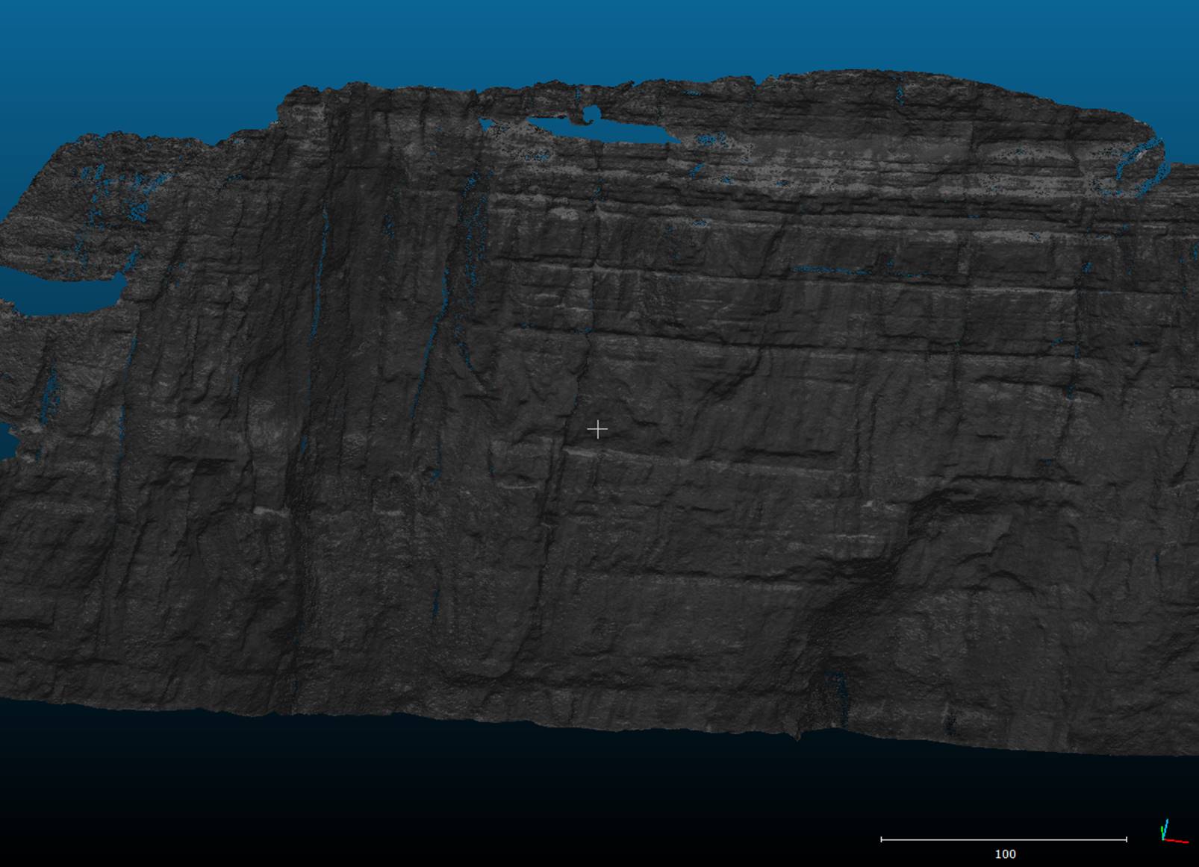Viewport: 1199px width, 867px height.
Task: Toggle the small hole near the cliff's upper ridge
Action: click(594, 112)
